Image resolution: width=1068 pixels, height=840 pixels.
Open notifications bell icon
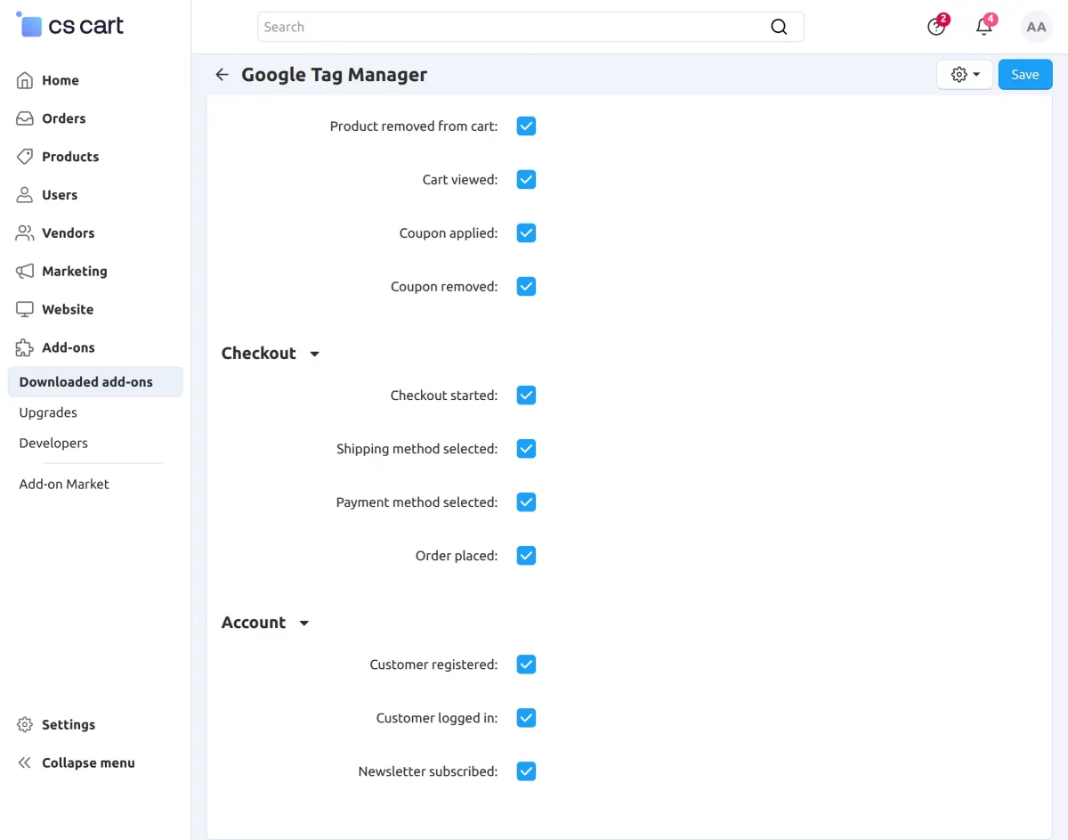[x=984, y=26]
